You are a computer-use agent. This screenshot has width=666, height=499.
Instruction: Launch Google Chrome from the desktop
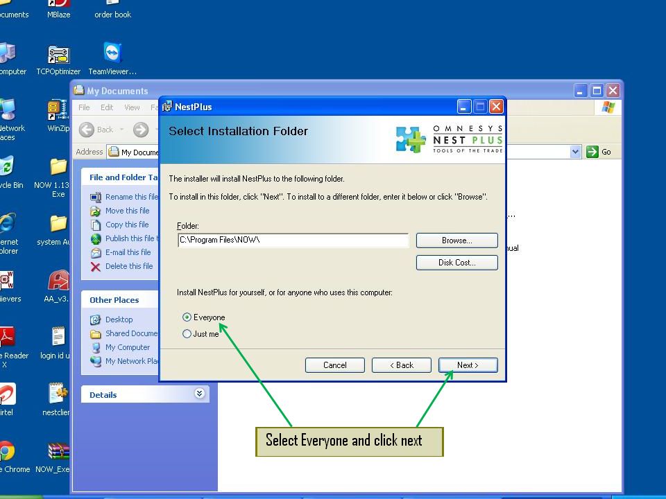click(x=6, y=451)
